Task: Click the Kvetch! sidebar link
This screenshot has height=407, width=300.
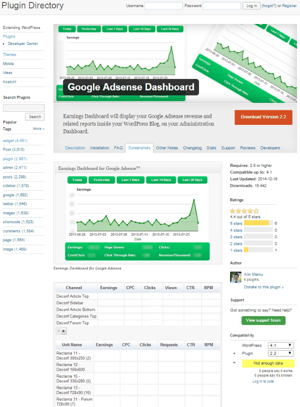Action: (x=9, y=82)
